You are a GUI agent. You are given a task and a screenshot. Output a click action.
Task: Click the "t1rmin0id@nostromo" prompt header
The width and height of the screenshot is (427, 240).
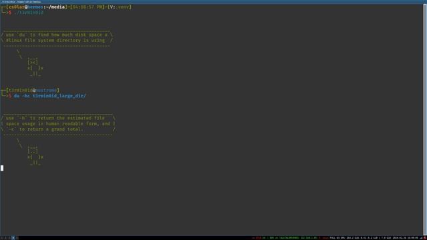pos(33,90)
